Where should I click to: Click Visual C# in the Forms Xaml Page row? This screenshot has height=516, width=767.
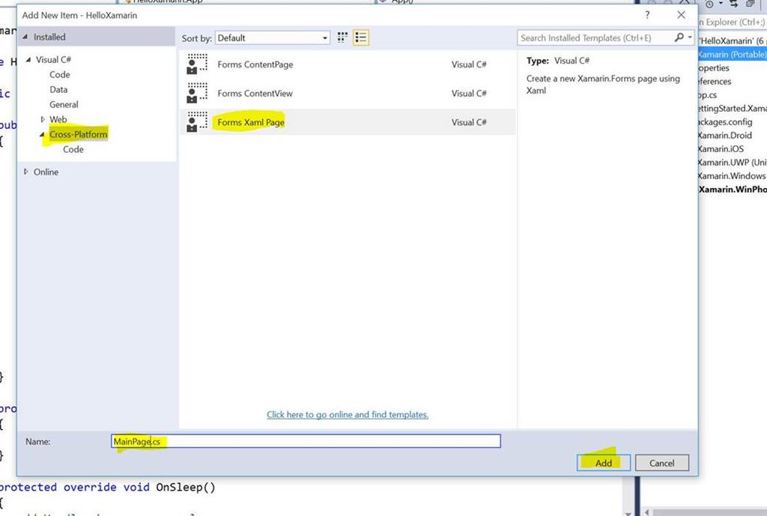pos(469,122)
